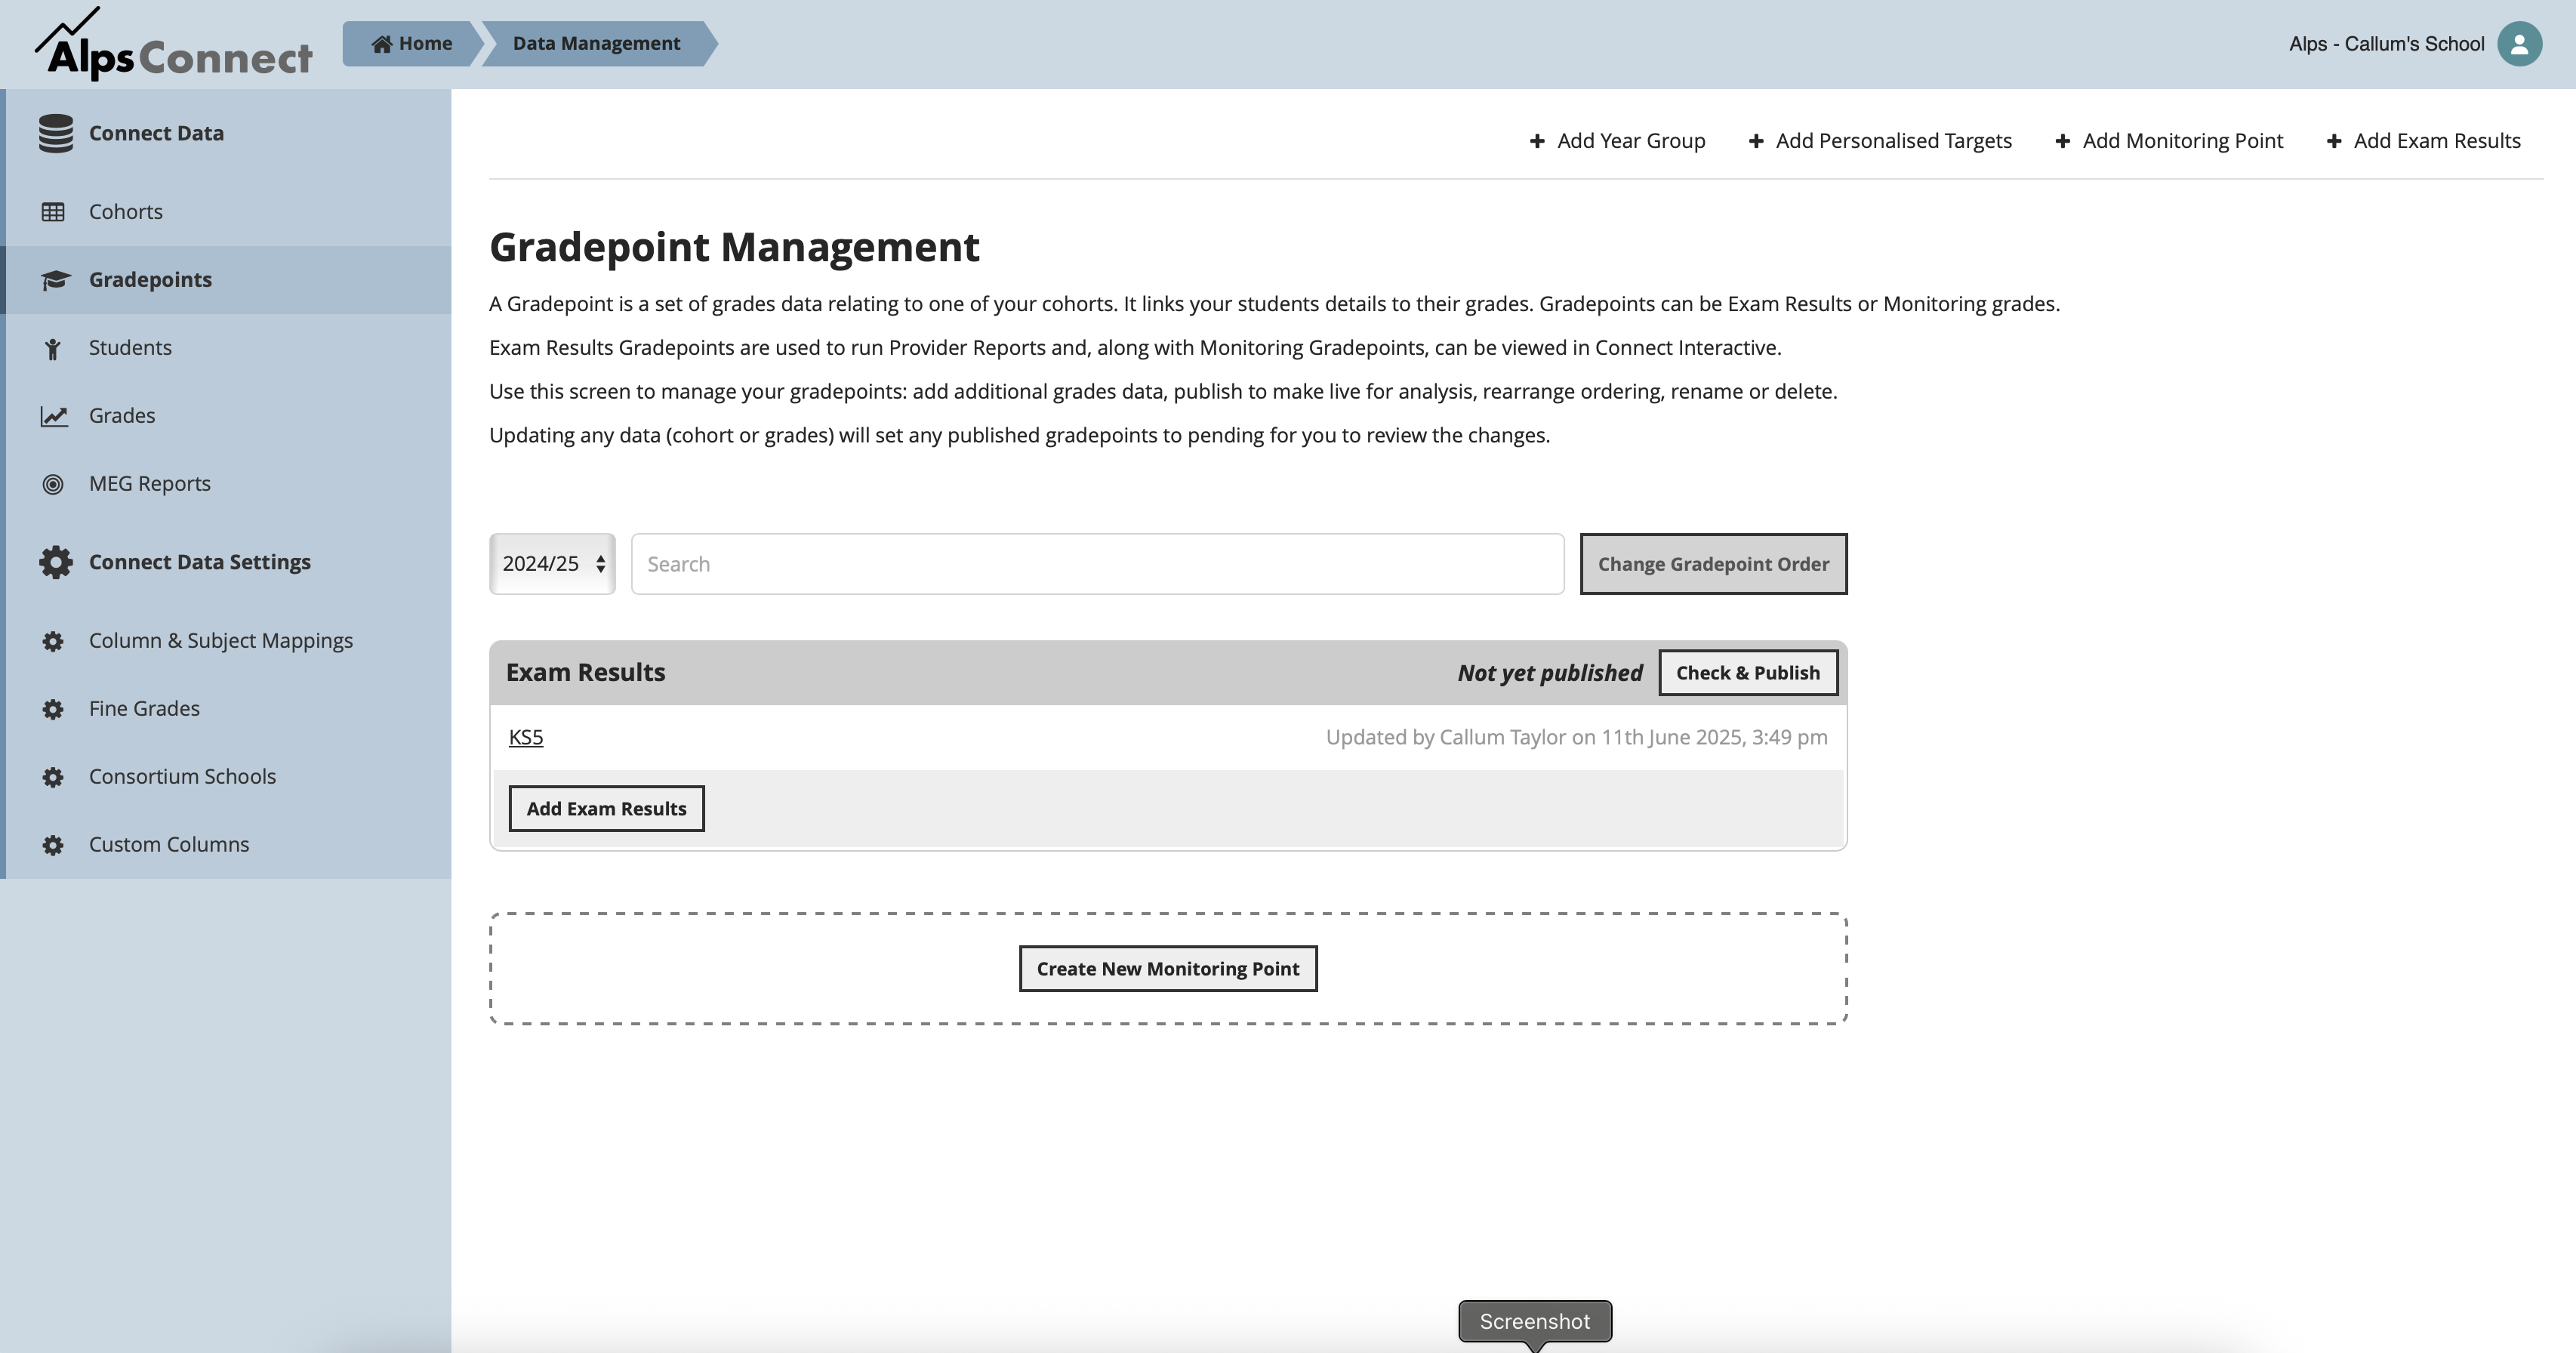Viewport: 2576px width, 1353px height.
Task: Click the Gradepoints graduation cap icon
Action: click(55, 280)
